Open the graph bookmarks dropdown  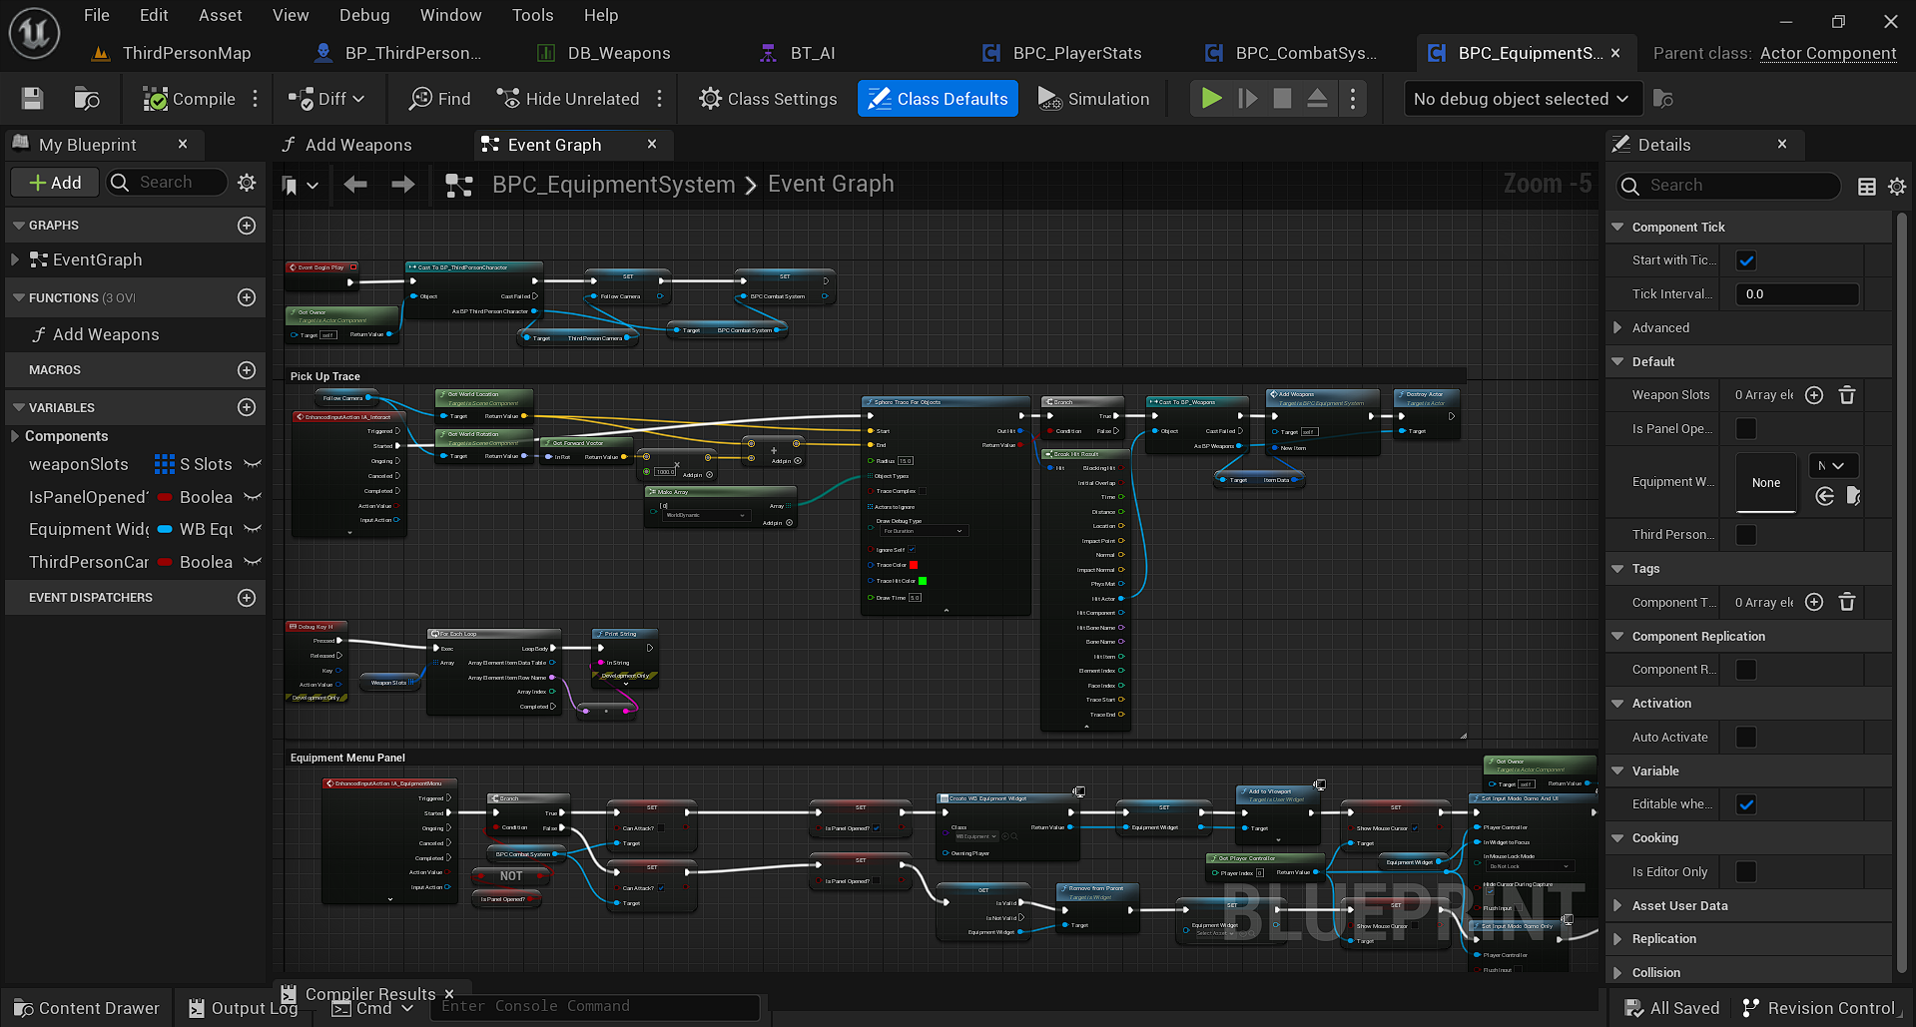point(301,185)
